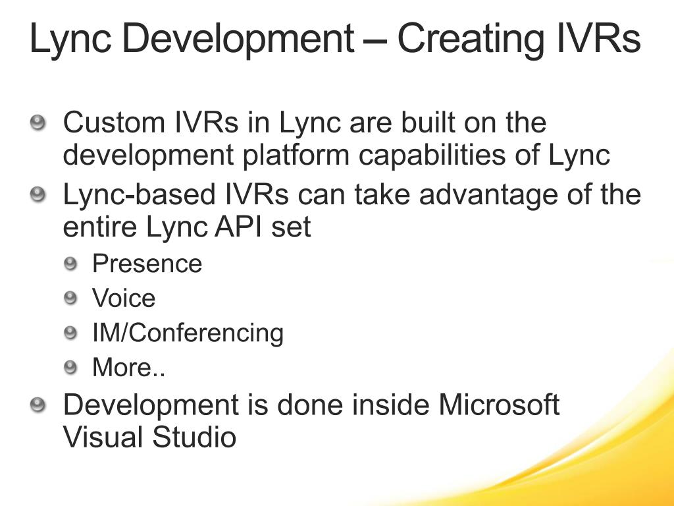Select the text 'Visual Studio'
Viewport: 674px width, 506px height.
[149, 437]
